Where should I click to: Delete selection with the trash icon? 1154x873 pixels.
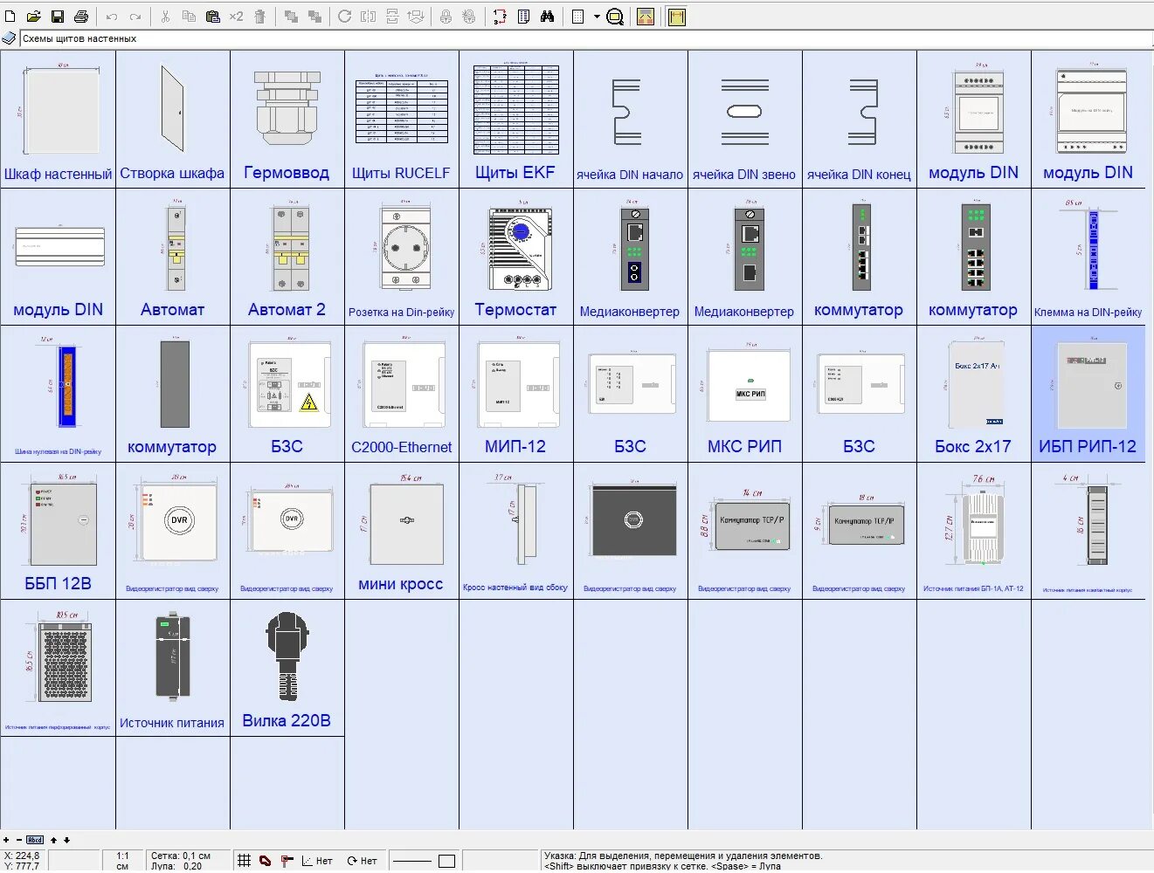[260, 17]
